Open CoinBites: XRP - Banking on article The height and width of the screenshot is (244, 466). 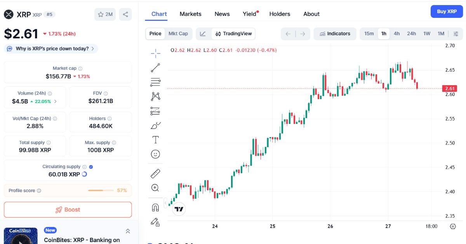pyautogui.click(x=82, y=240)
